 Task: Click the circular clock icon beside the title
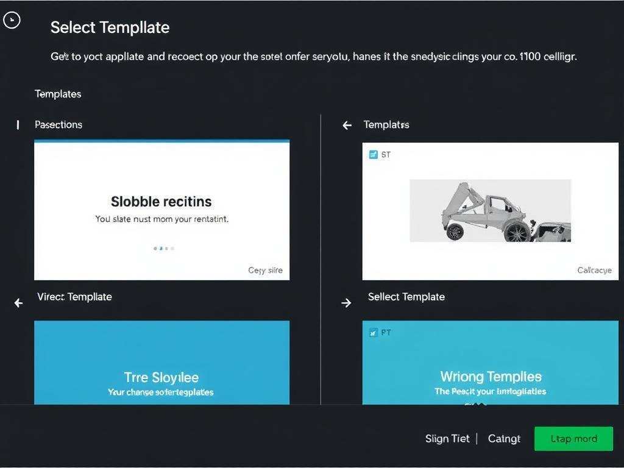(x=12, y=21)
